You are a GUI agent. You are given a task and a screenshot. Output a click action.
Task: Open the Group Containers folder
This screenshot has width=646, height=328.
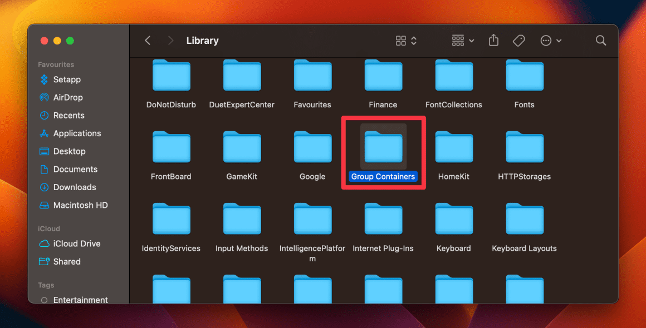pyautogui.click(x=383, y=147)
